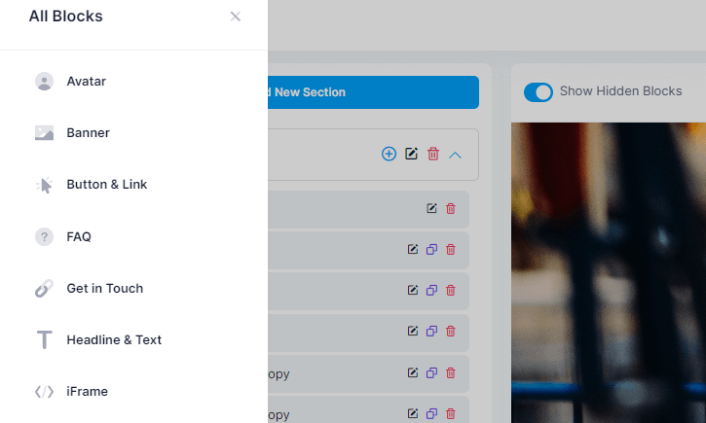Viewport: 706px width, 423px height.
Task: Delete the first block row without copy icon
Action: tap(451, 208)
